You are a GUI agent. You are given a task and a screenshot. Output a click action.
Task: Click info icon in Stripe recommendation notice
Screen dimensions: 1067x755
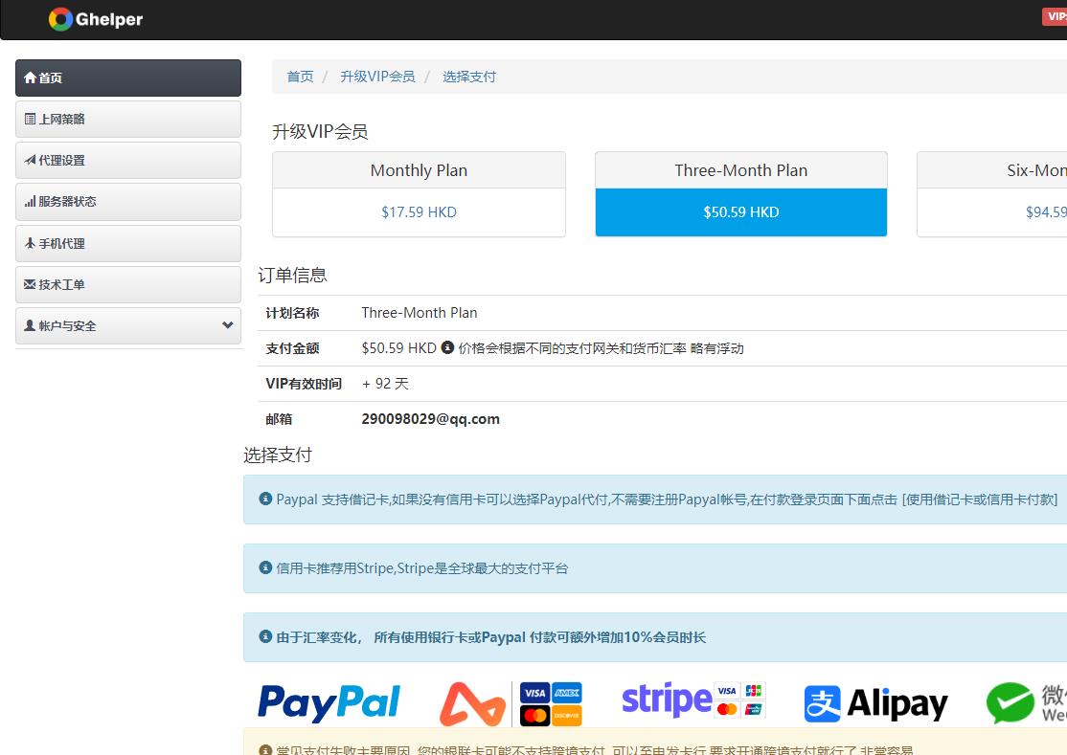coord(265,567)
